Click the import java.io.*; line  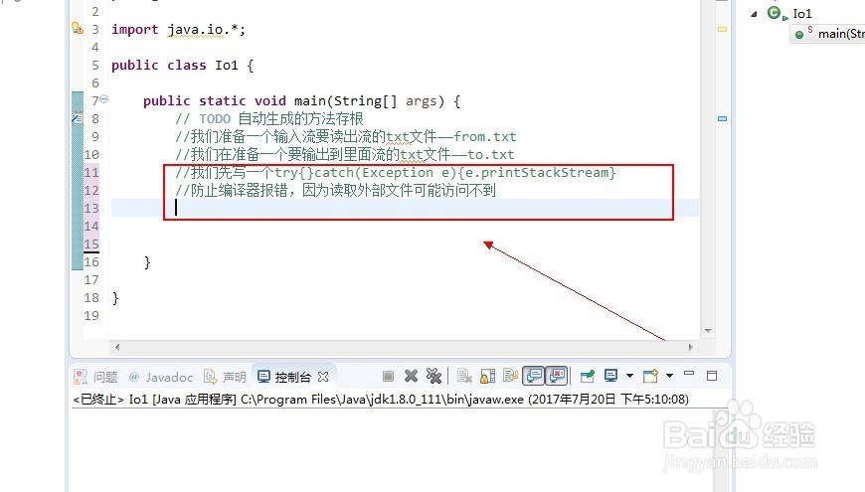click(x=178, y=29)
